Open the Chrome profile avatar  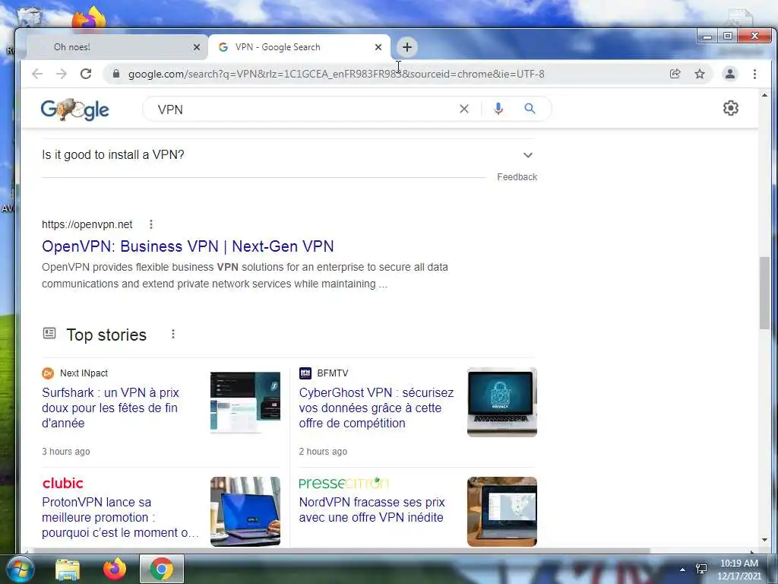pos(730,74)
